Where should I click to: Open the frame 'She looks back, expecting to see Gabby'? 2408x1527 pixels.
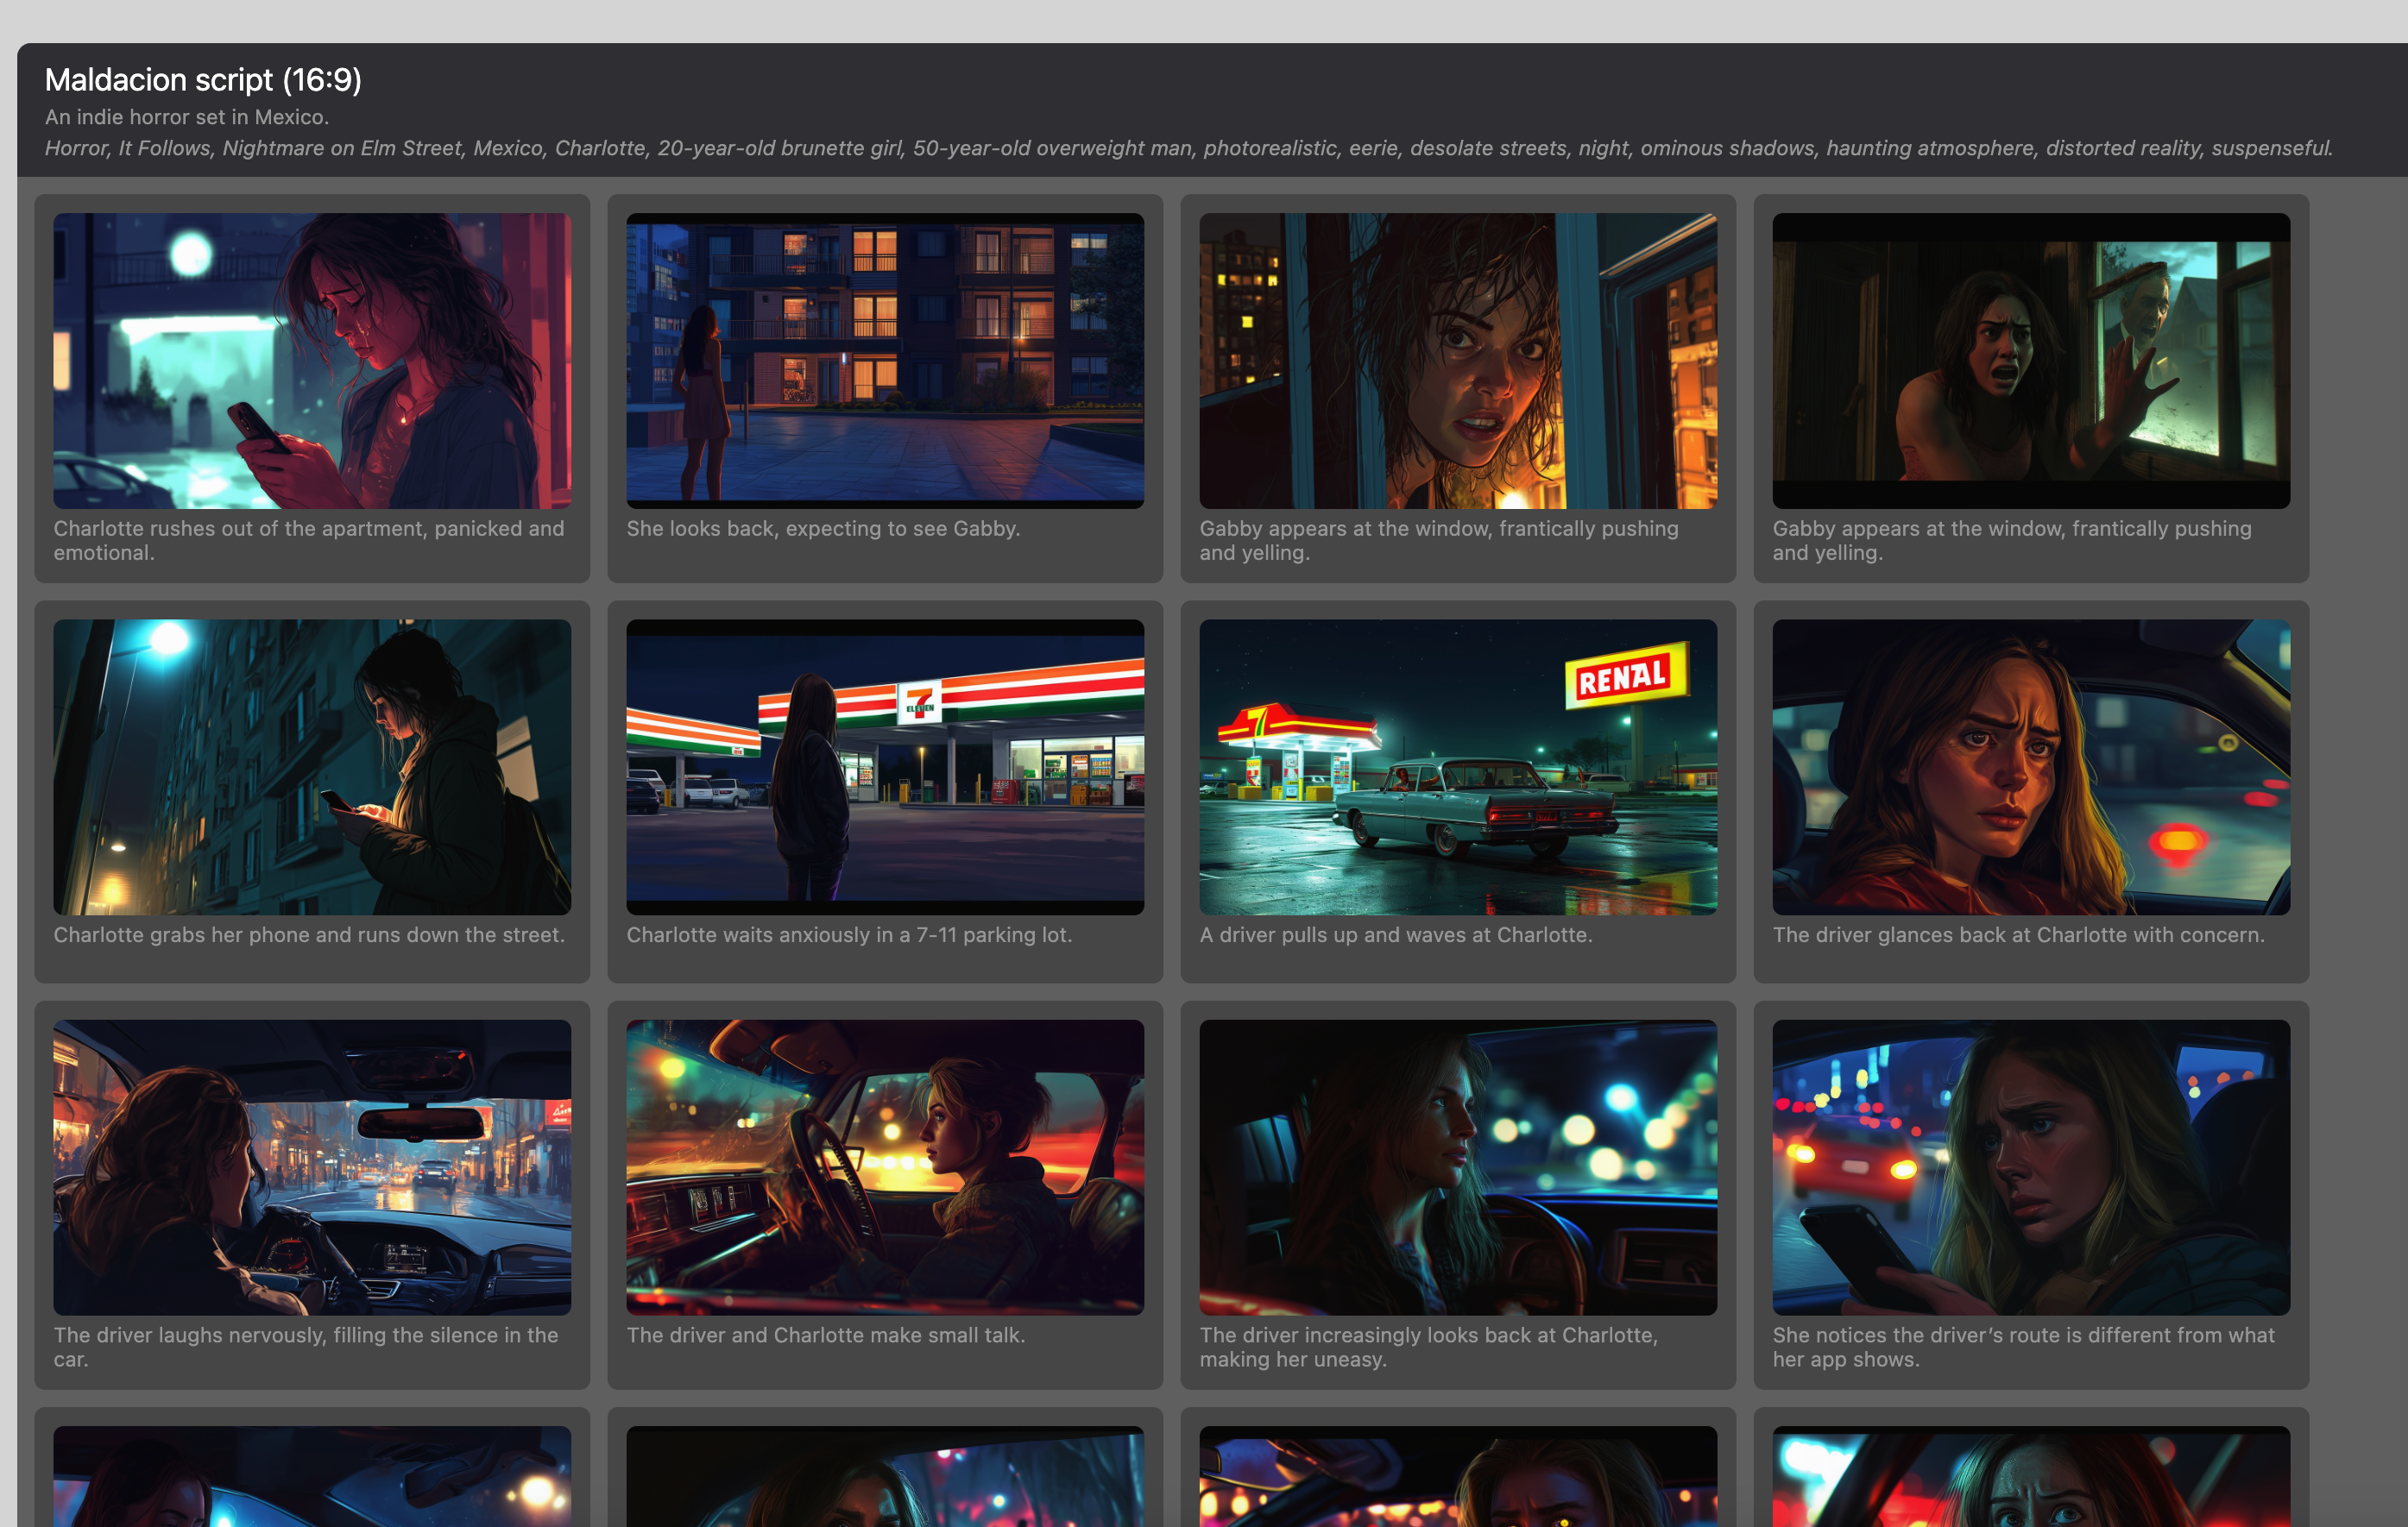(884, 360)
